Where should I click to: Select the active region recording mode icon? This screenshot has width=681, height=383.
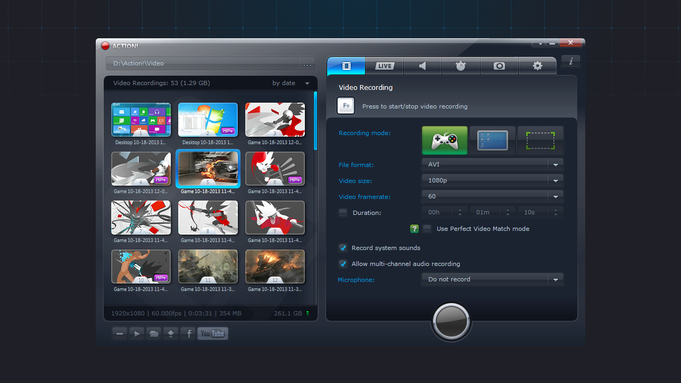(x=540, y=140)
